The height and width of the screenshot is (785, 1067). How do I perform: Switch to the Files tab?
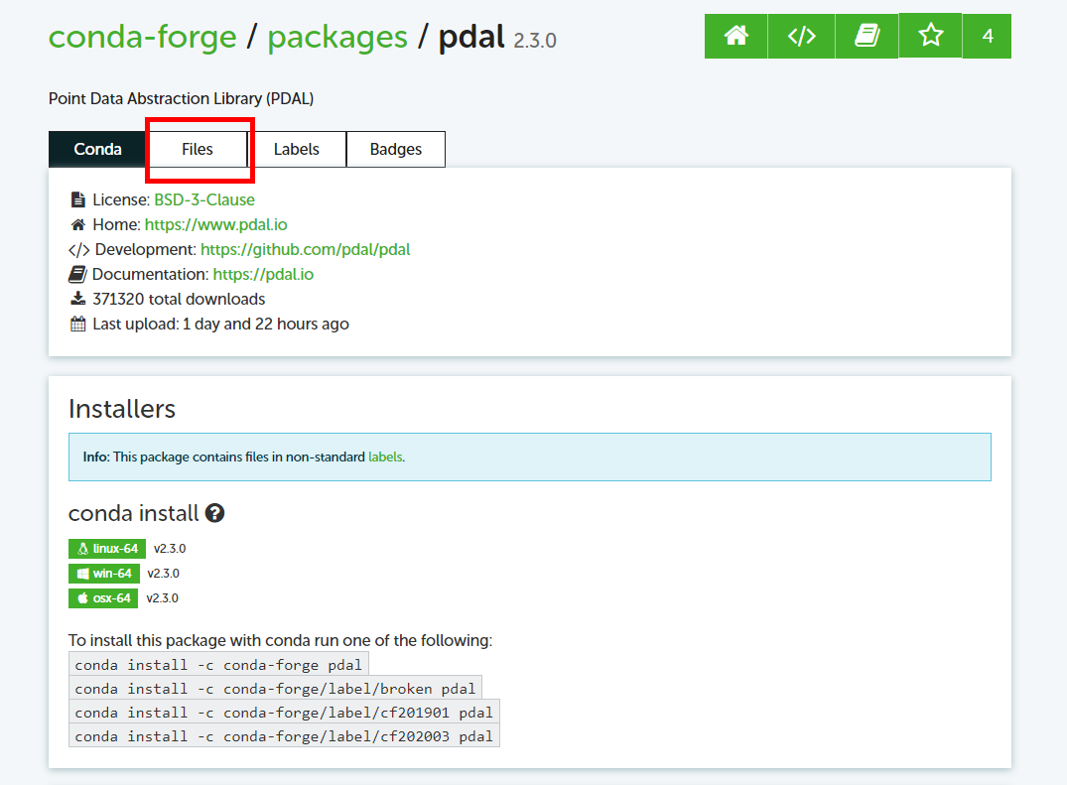(x=198, y=150)
